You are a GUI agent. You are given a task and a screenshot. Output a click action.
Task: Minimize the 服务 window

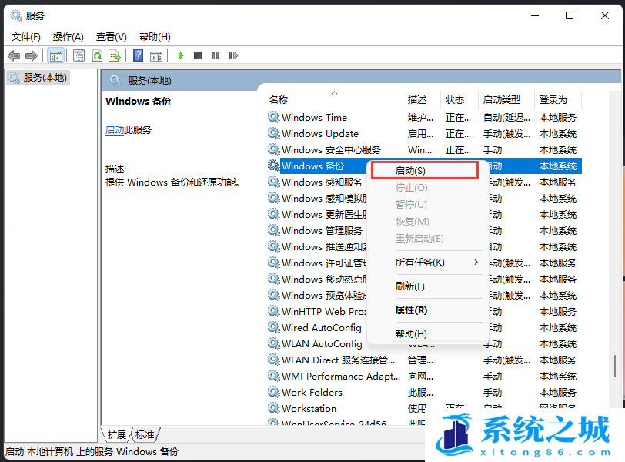click(x=535, y=15)
